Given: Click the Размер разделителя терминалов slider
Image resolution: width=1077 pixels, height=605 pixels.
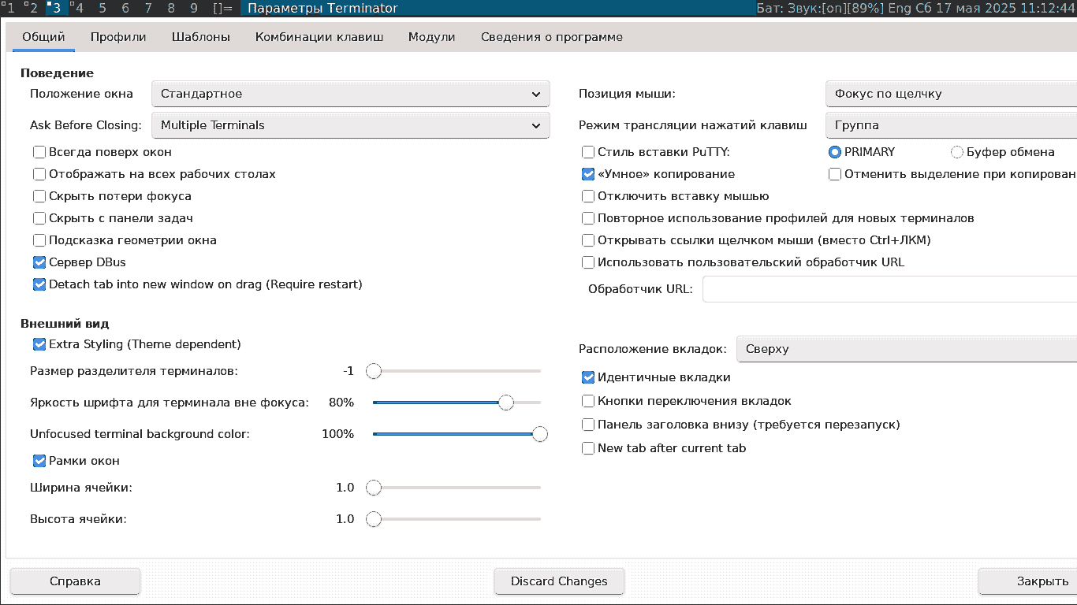Looking at the screenshot, I should point(457,371).
